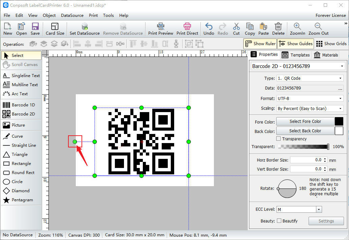The width and height of the screenshot is (349, 240).
Task: Open Print Preview
Action: (x=160, y=29)
